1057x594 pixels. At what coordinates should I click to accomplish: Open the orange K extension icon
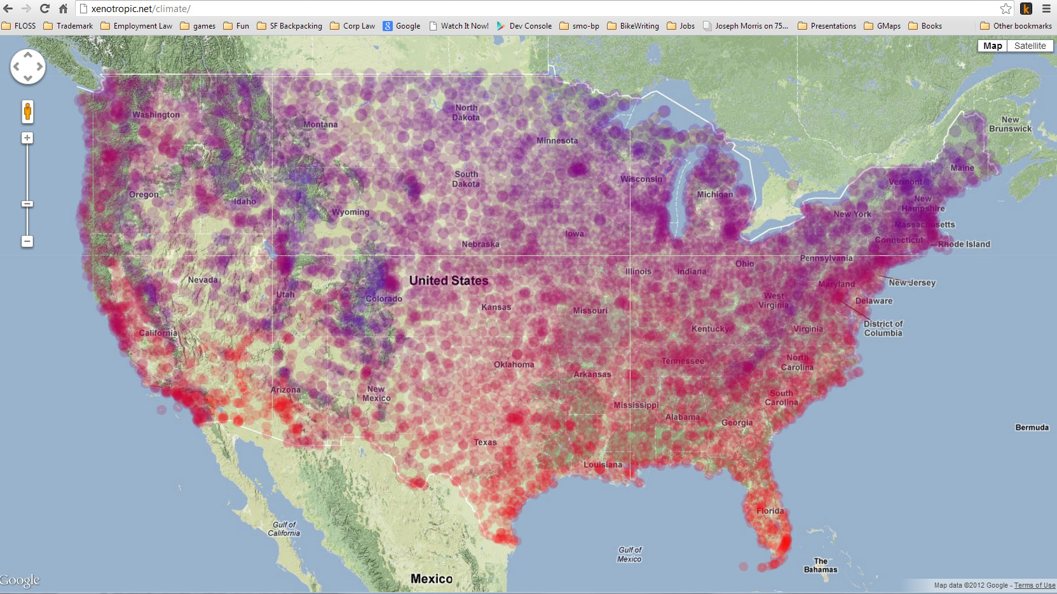click(1026, 9)
